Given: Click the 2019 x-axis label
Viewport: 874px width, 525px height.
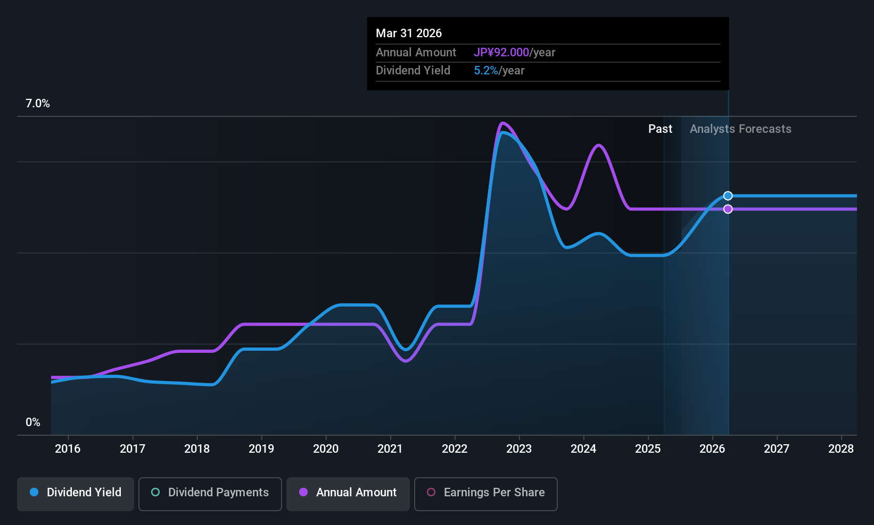Looking at the screenshot, I should (x=261, y=449).
